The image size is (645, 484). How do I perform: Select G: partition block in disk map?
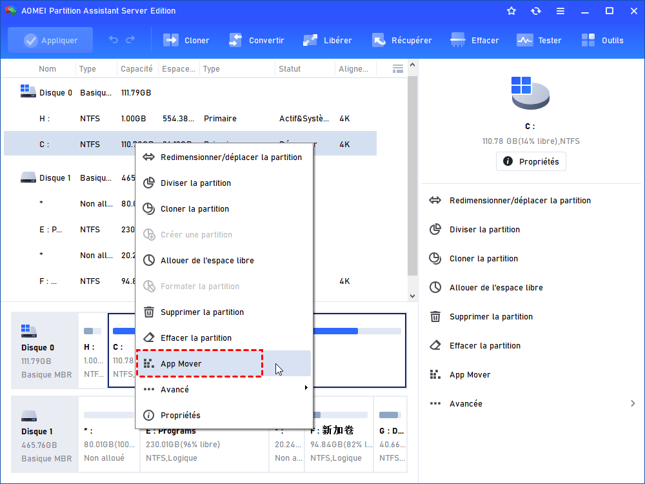coord(390,434)
